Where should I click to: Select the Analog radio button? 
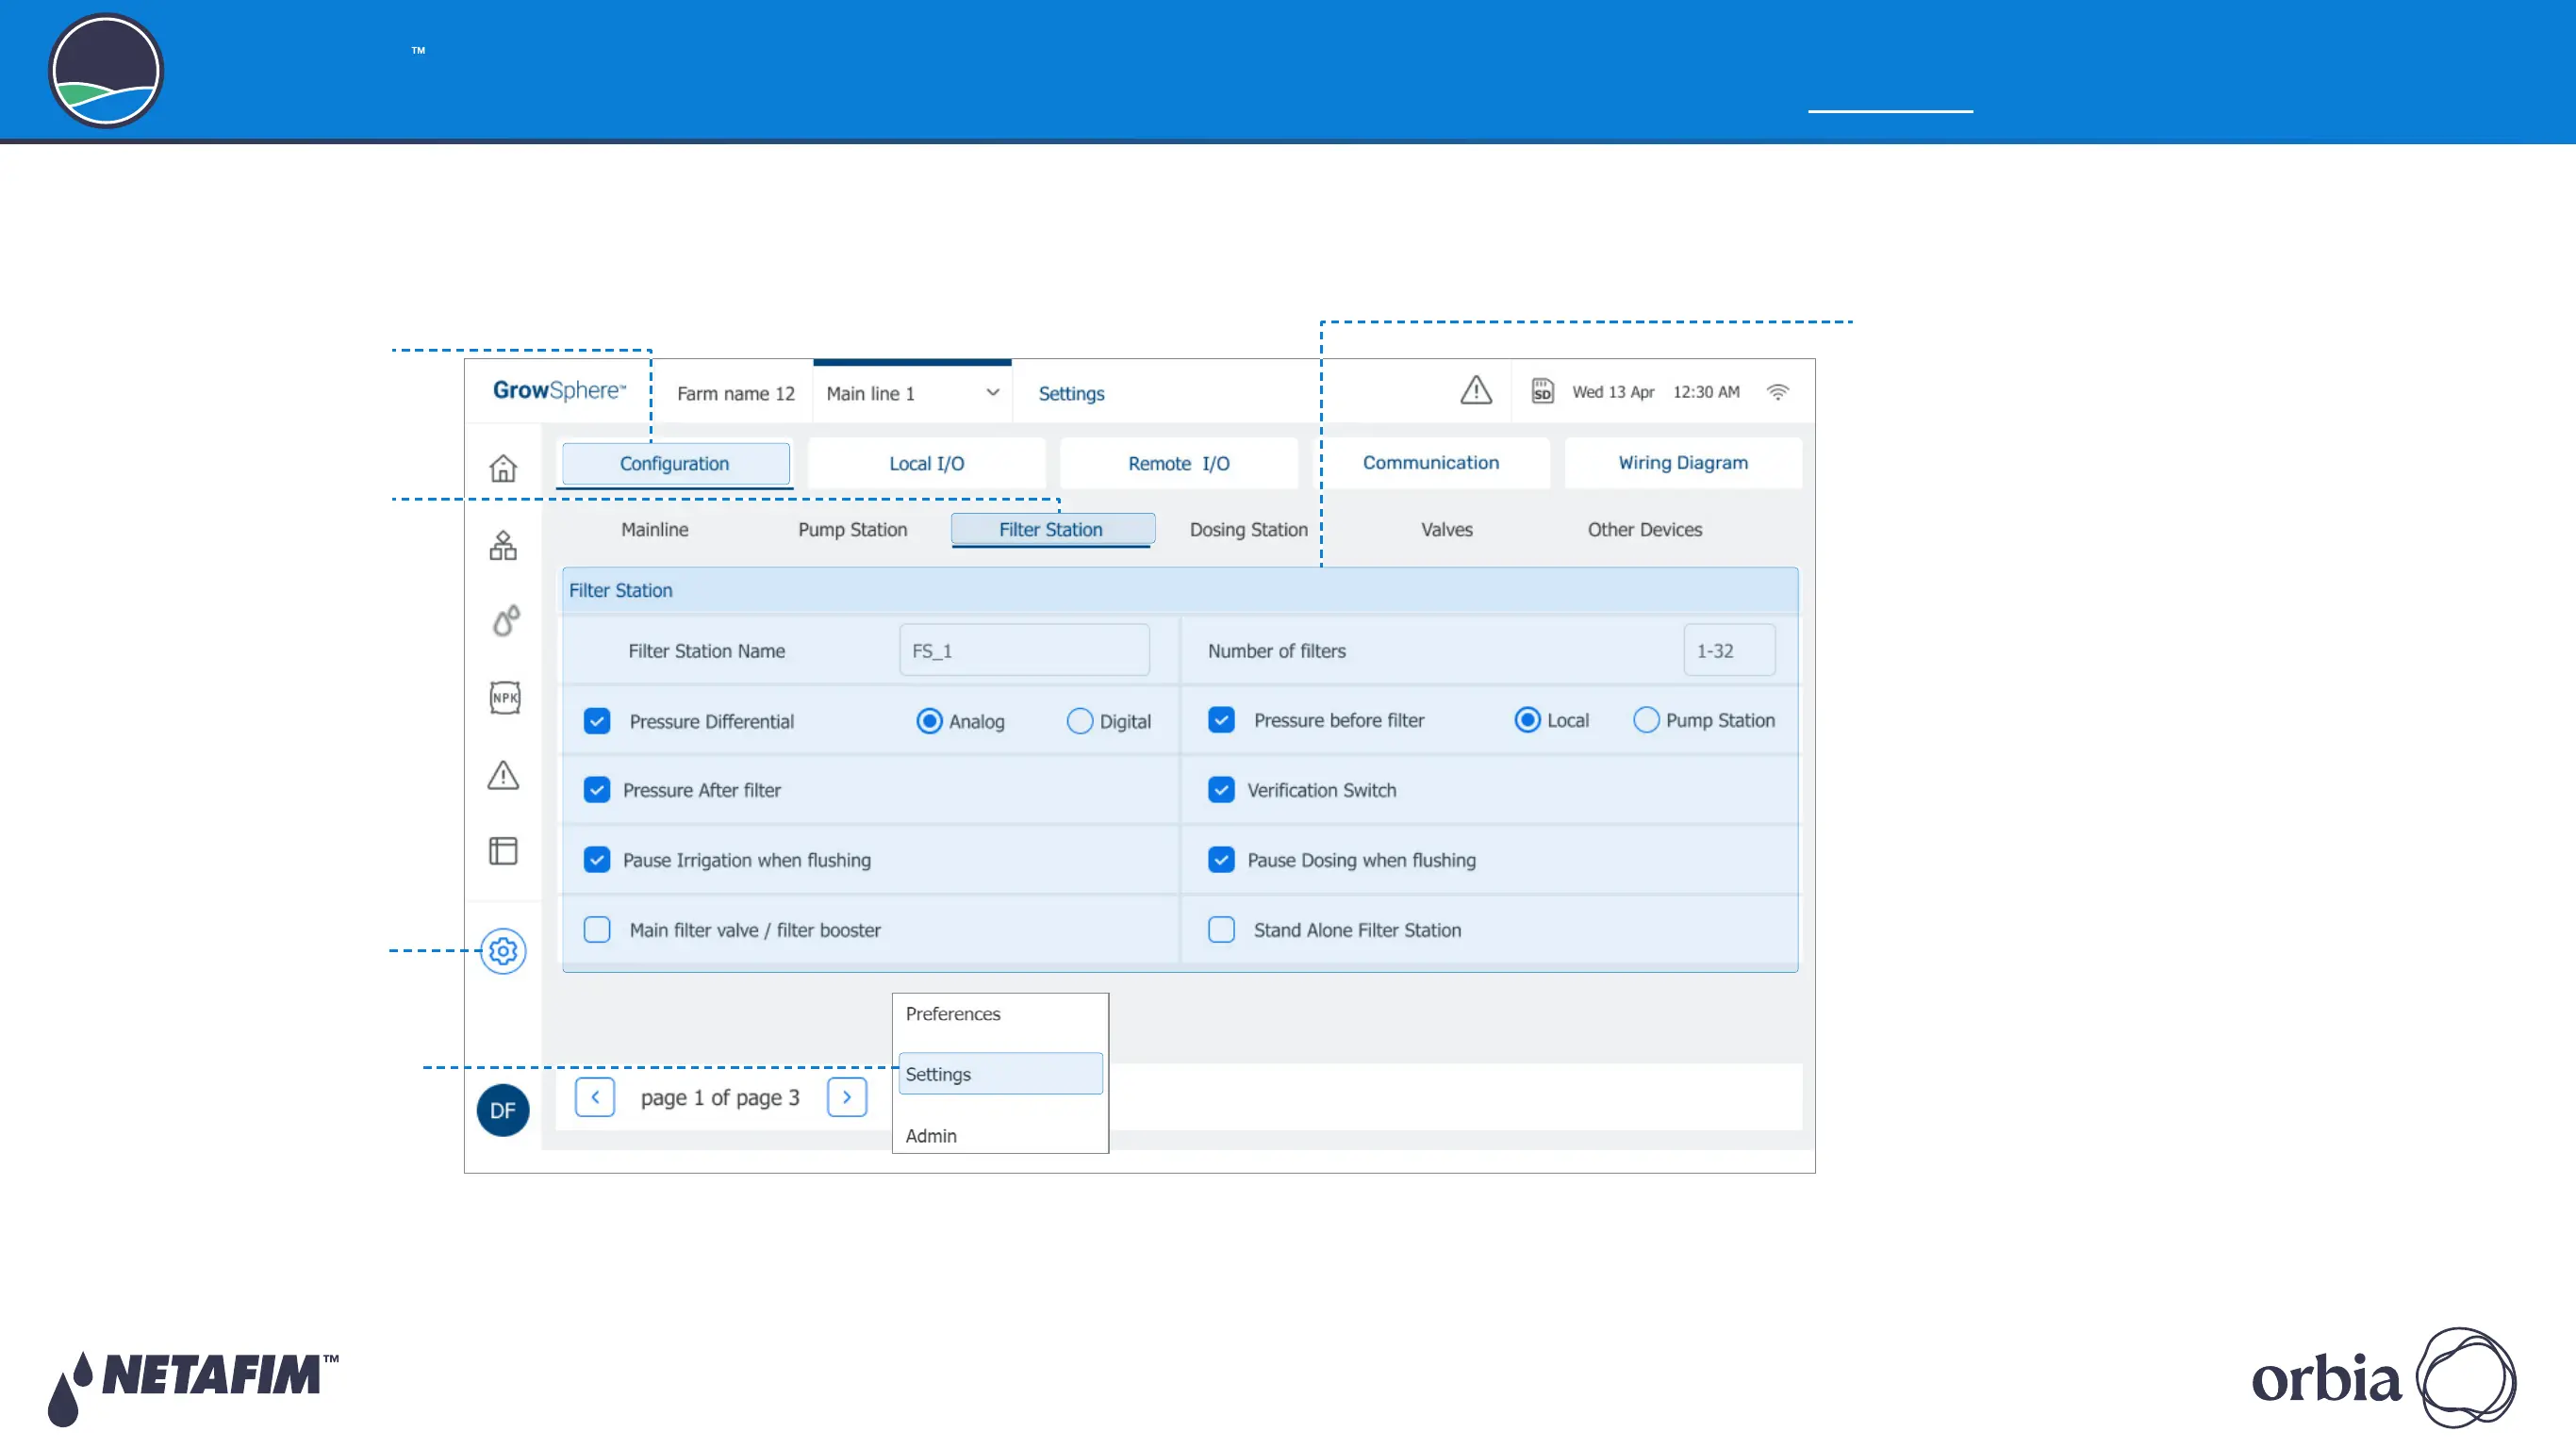coord(929,721)
